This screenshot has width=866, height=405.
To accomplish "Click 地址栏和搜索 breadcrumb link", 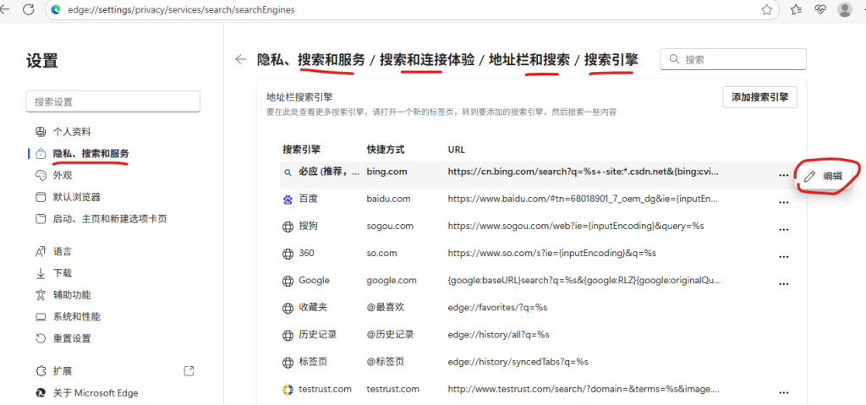I will tap(529, 60).
